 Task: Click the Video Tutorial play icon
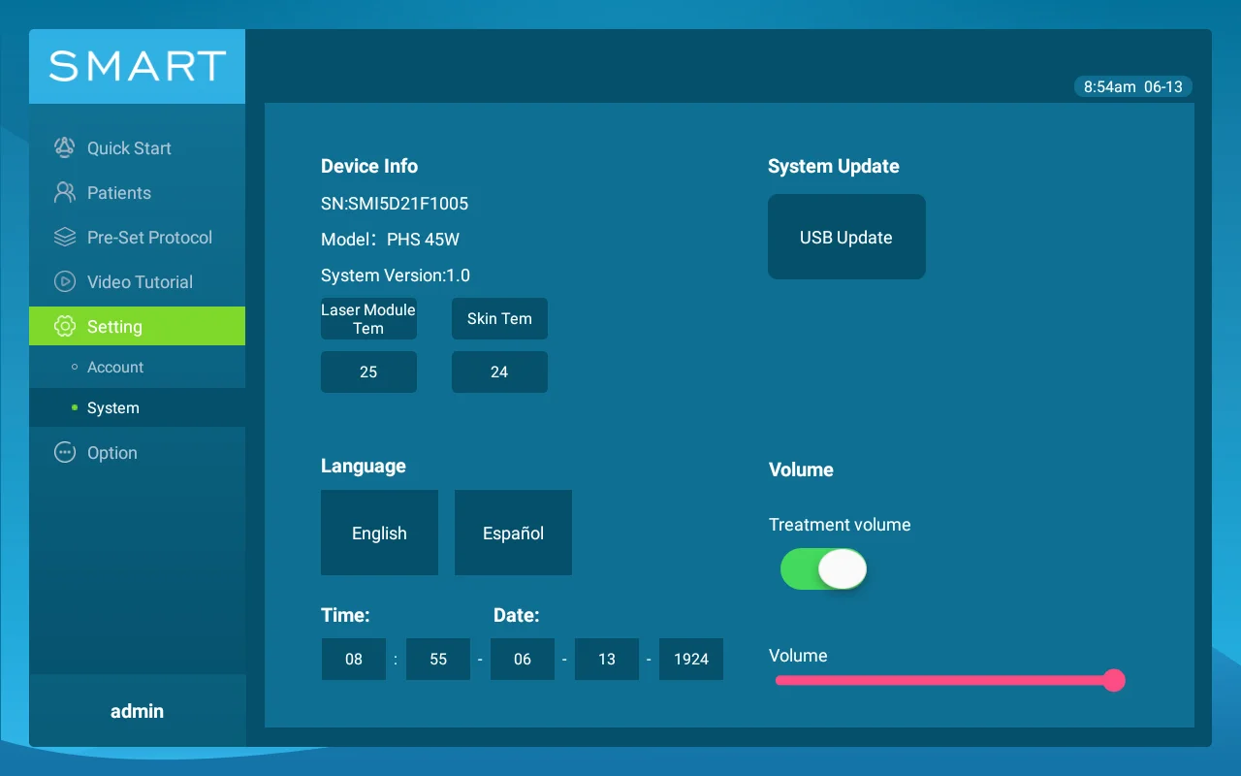[64, 281]
